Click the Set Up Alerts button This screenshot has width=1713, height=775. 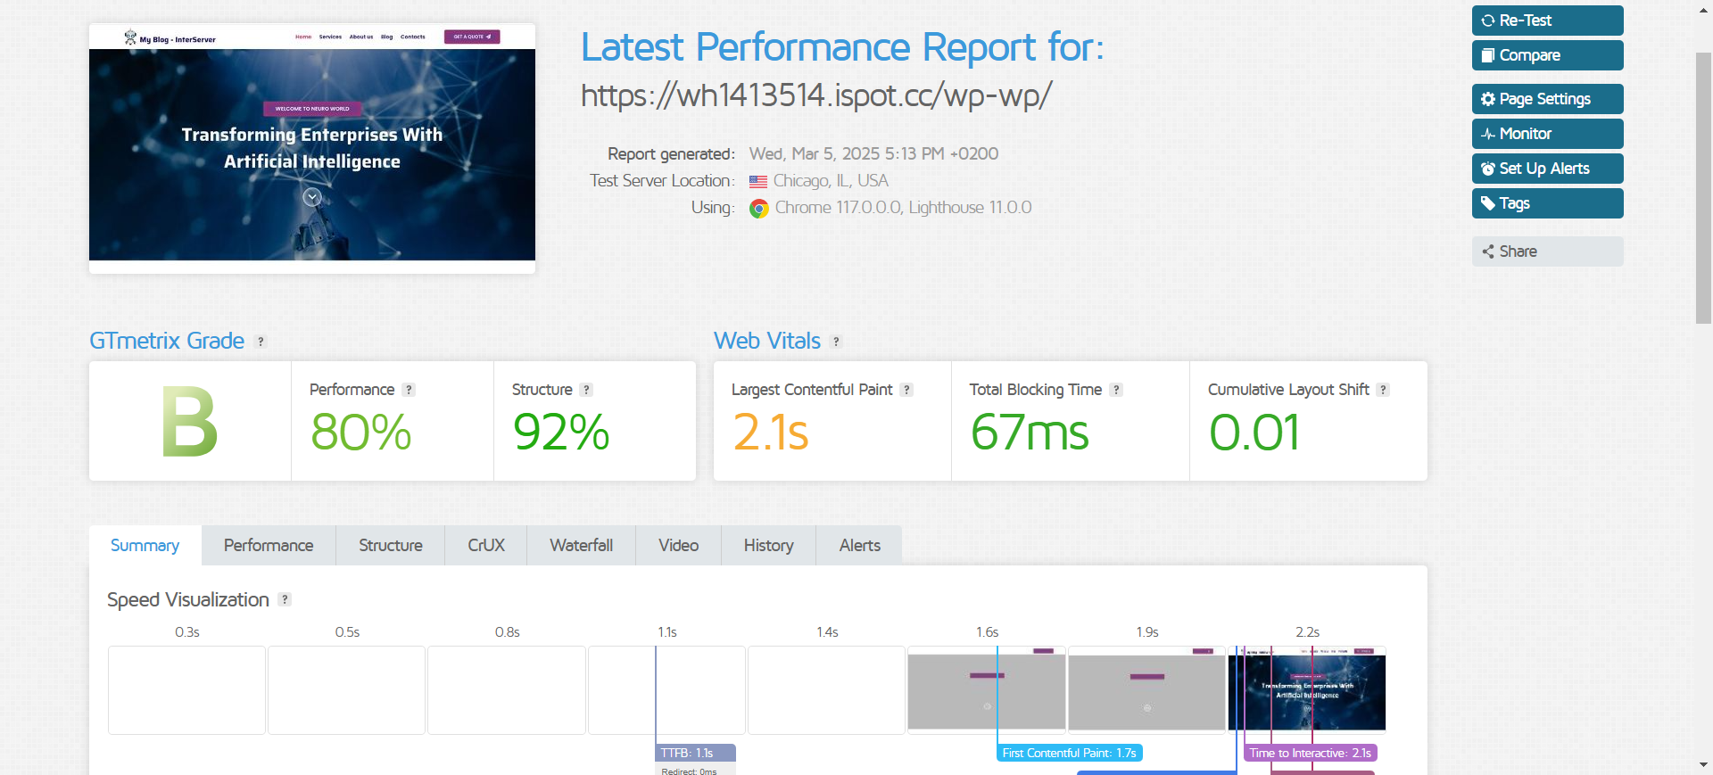(1547, 169)
